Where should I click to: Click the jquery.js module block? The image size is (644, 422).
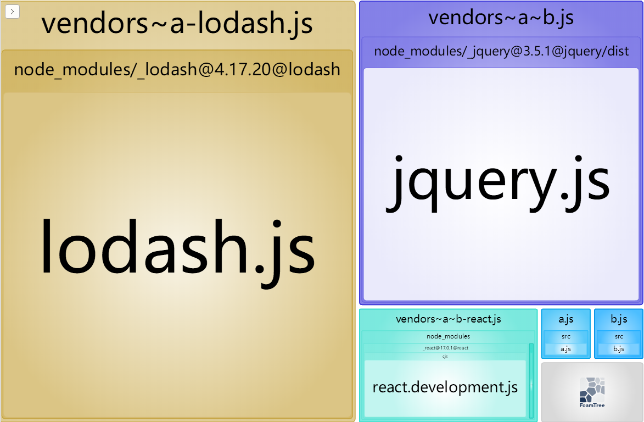tap(501, 184)
